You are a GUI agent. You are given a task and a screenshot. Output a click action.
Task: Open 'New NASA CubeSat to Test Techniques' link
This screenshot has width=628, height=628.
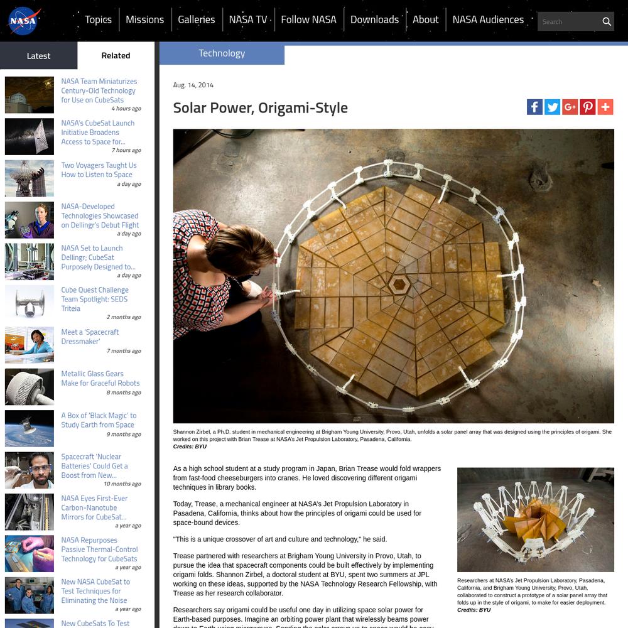pos(95,591)
